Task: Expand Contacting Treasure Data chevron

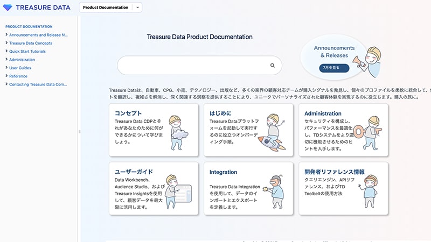Action: tap(6, 84)
